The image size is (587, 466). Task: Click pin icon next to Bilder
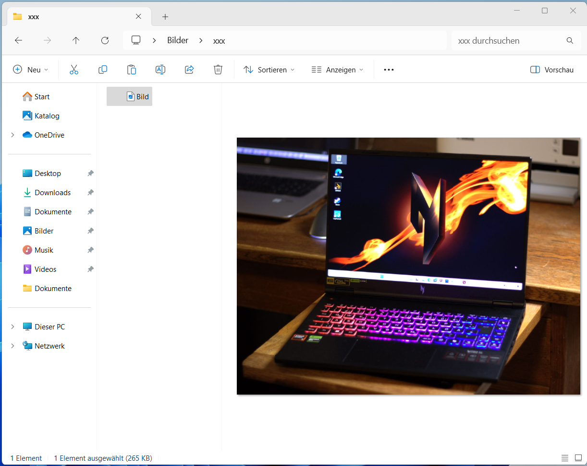coord(90,231)
